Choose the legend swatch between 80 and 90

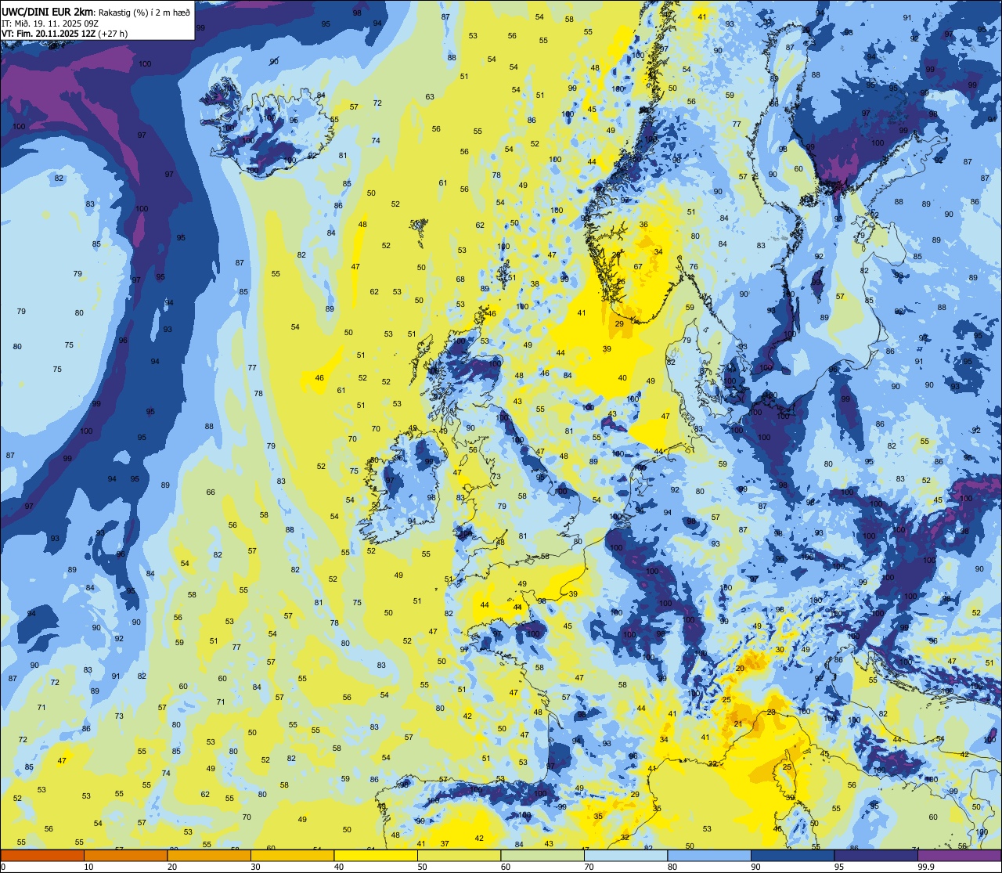709,856
